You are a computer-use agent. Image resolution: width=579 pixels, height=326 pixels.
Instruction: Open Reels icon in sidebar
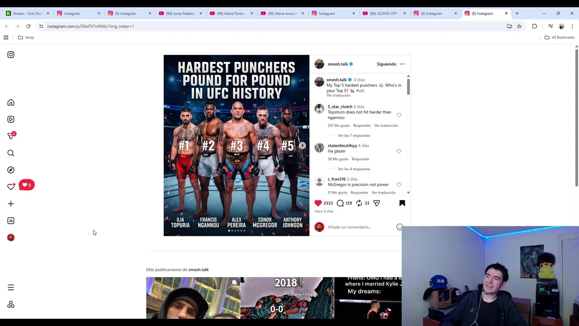11,120
